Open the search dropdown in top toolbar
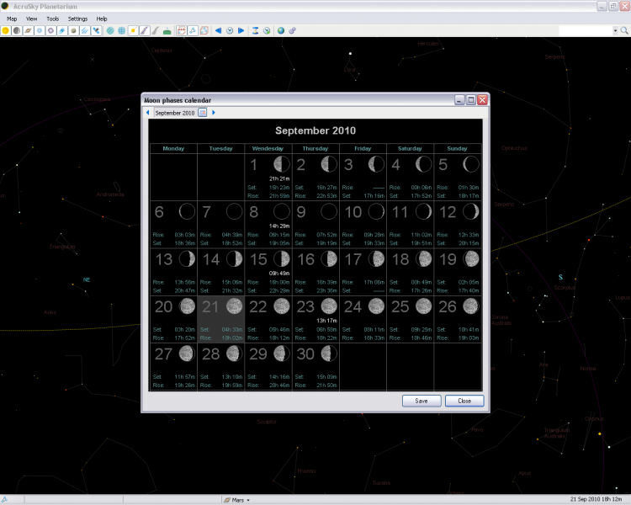 click(x=615, y=30)
